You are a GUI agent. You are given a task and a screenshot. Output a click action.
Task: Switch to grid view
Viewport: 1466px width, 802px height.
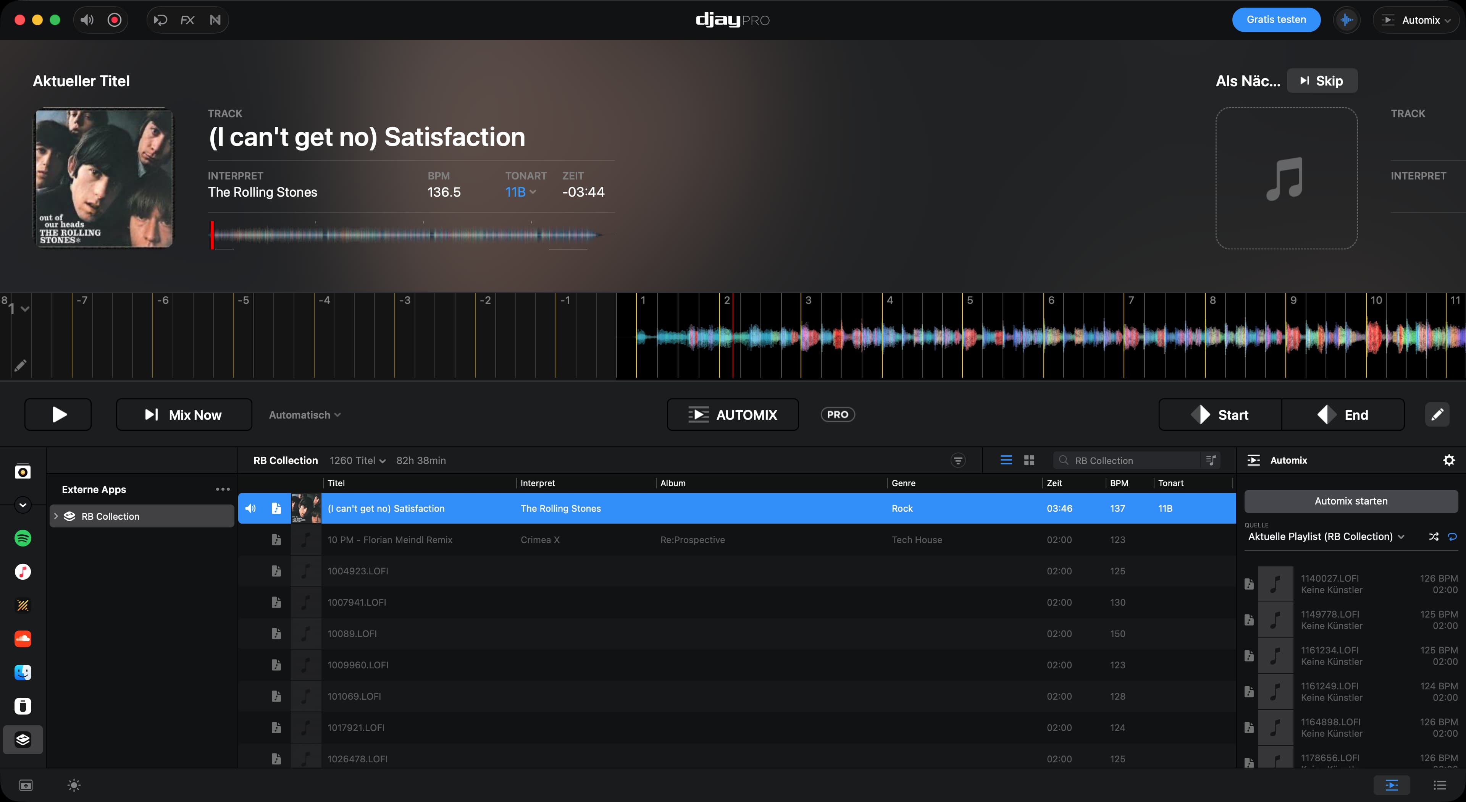[x=1029, y=460]
